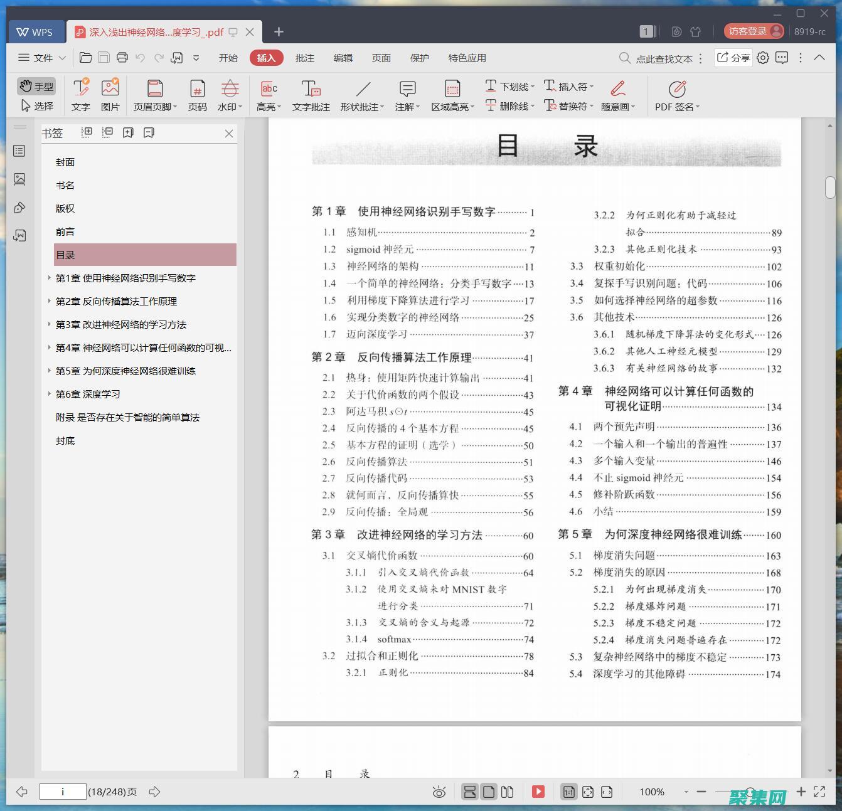Toggle single-page view in status bar
842x811 pixels.
[x=489, y=792]
